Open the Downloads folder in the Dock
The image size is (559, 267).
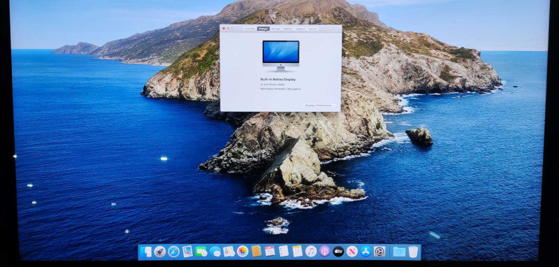pos(399,252)
